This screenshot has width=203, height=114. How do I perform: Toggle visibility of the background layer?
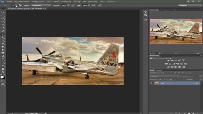coord(151,83)
